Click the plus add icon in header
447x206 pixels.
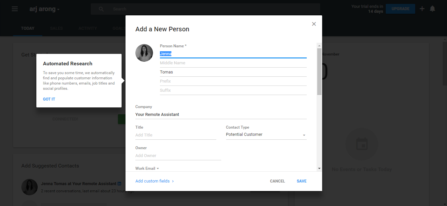pos(422,9)
